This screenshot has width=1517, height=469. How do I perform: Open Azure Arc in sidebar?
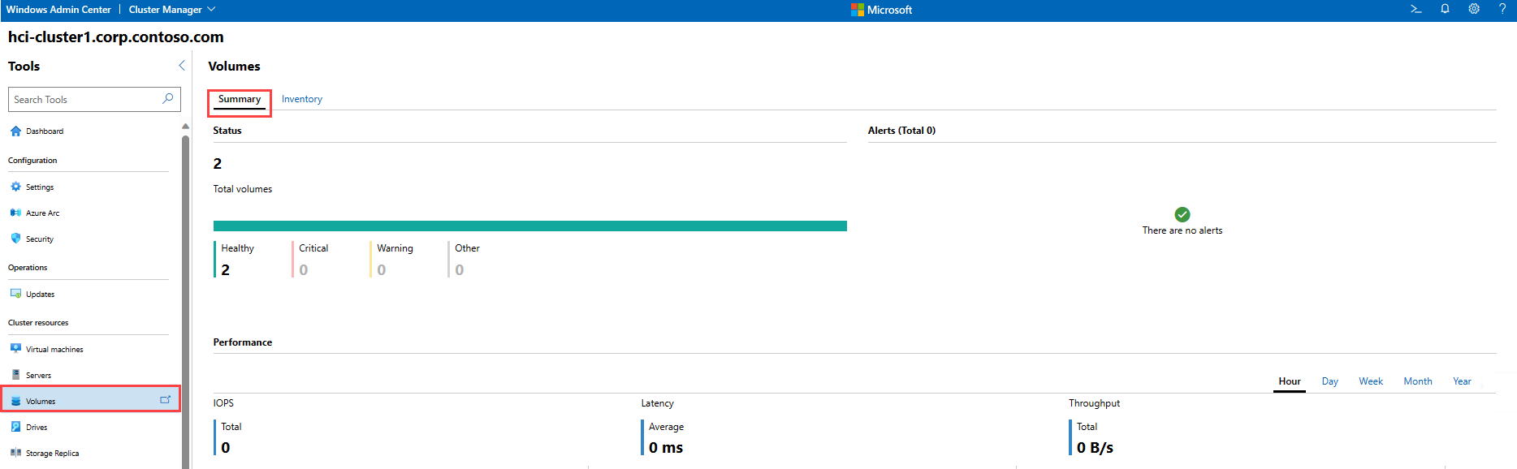pyautogui.click(x=42, y=213)
